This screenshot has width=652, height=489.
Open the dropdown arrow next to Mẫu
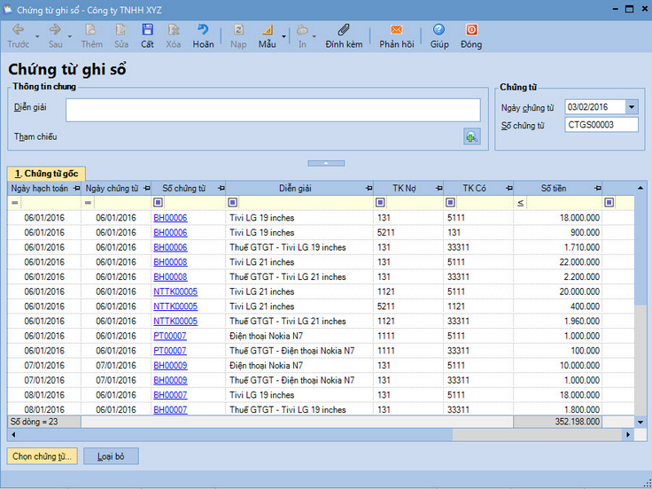[x=283, y=36]
